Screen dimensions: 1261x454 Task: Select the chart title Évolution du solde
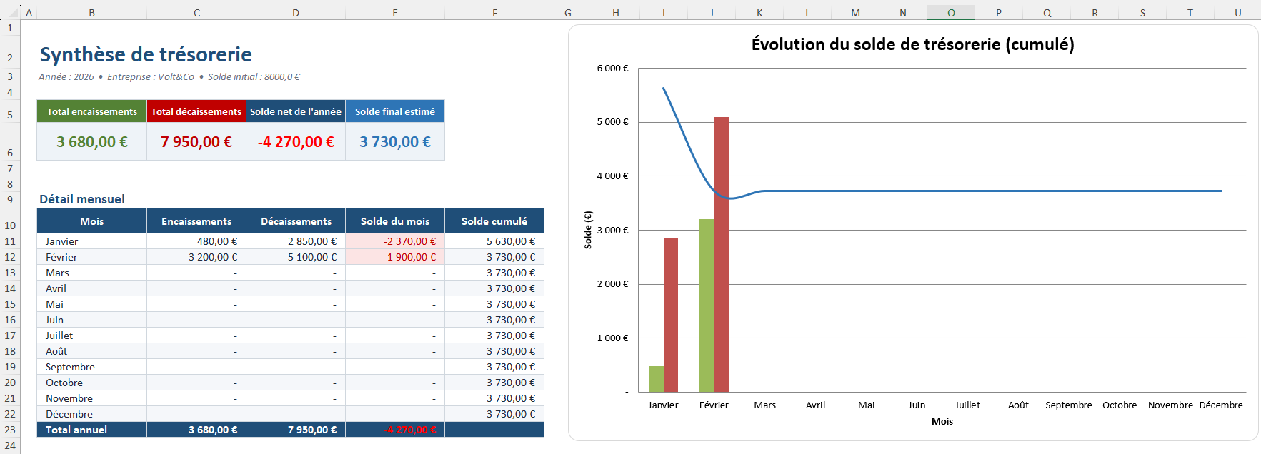(x=912, y=44)
